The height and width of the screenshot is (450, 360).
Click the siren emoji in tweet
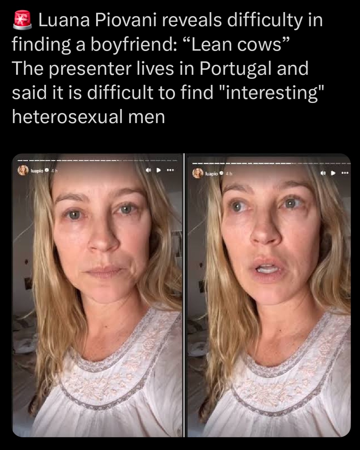[22, 19]
